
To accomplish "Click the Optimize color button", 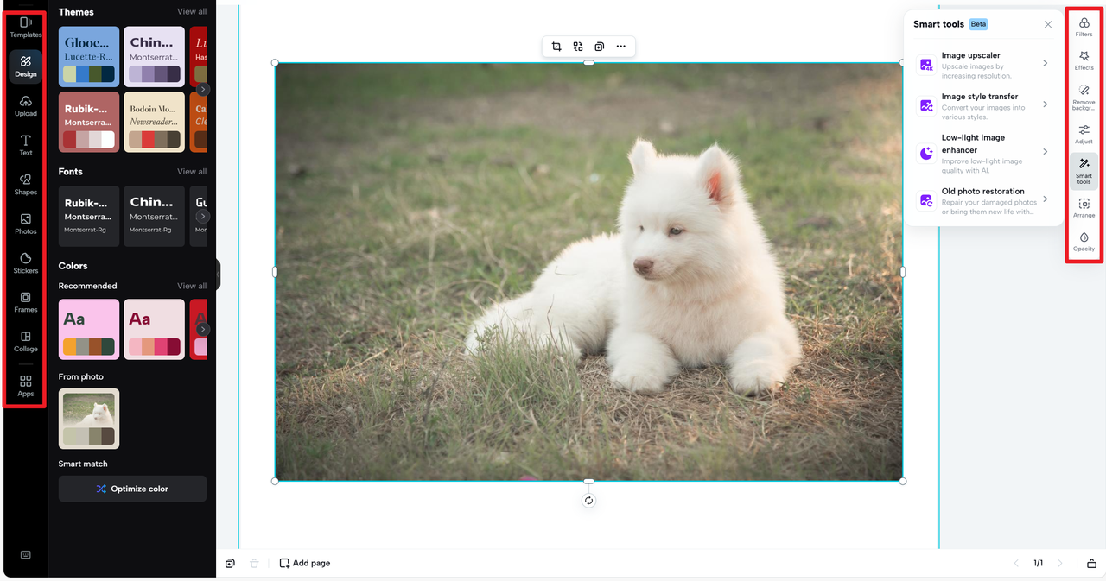I will coord(132,489).
